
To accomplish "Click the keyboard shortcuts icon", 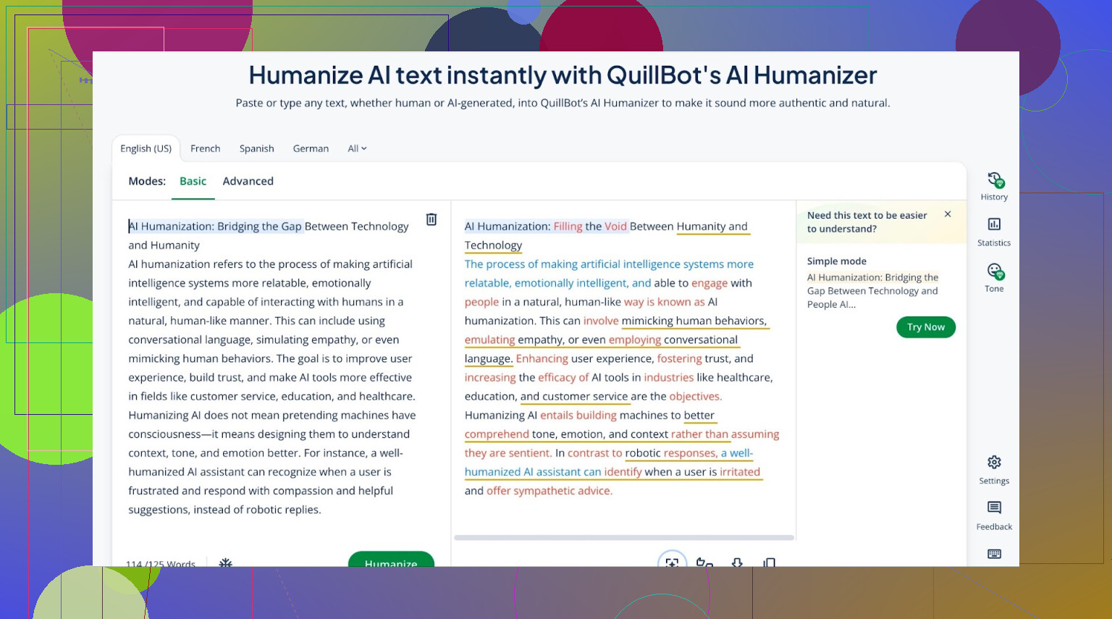I will [994, 554].
